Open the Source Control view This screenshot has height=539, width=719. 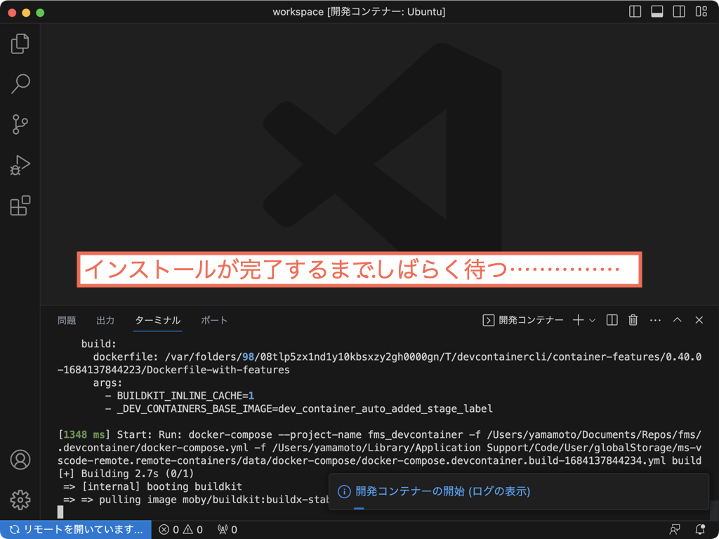[20, 124]
